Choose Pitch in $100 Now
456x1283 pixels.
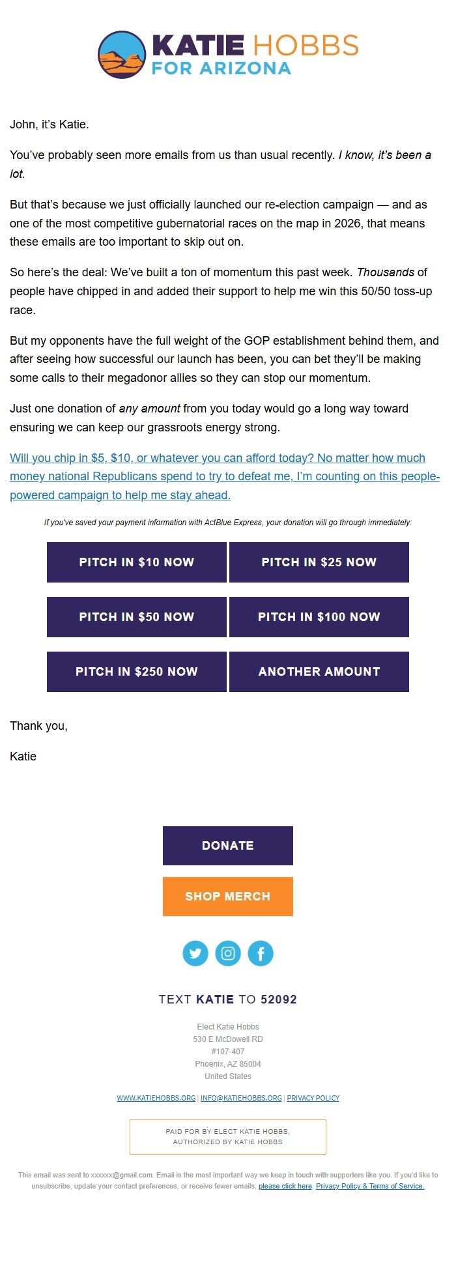[319, 617]
